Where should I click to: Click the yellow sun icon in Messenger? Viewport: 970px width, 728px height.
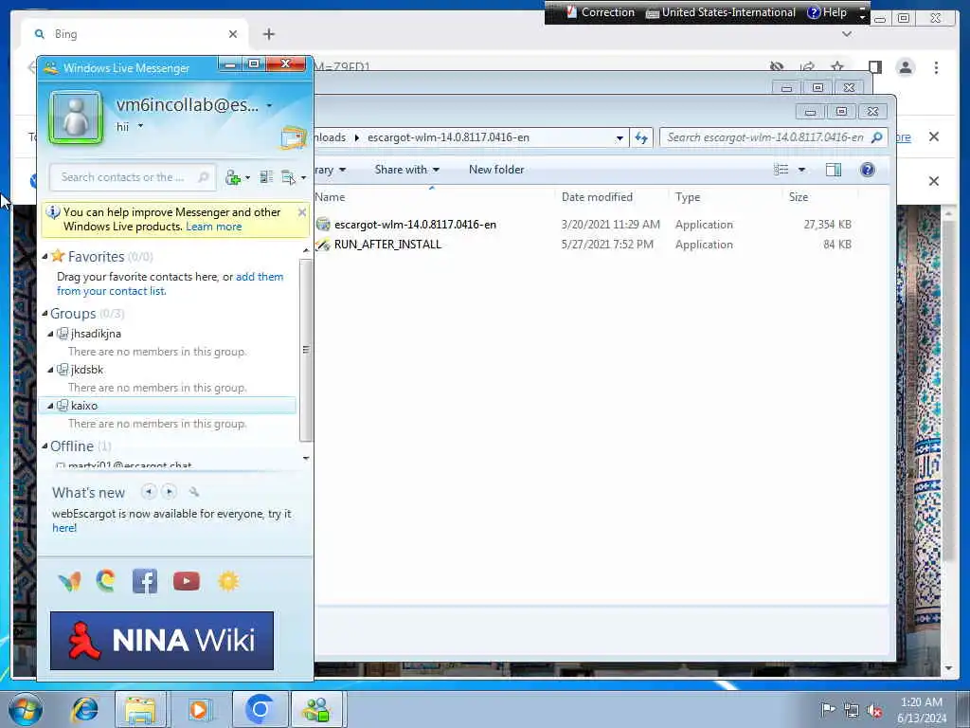(x=228, y=581)
